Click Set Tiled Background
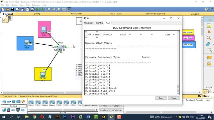 pyautogui.click(x=155, y=14)
